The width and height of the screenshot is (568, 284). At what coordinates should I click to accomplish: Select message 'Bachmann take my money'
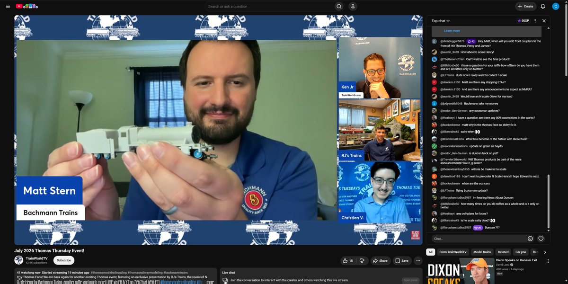click(480, 103)
